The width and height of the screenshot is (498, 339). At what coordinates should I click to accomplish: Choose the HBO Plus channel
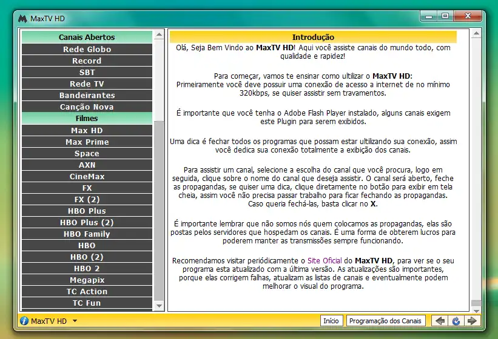87,211
